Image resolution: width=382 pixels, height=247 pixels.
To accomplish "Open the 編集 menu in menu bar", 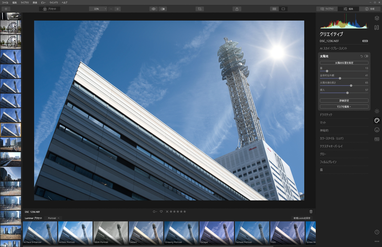I will point(15,3).
